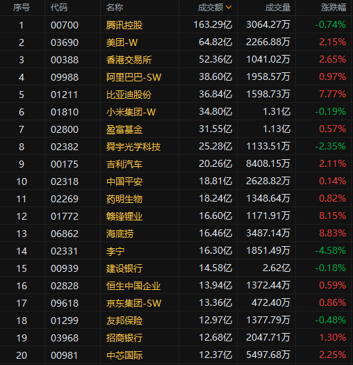Select 建设银行 stock name
This screenshot has width=353, height=365.
tap(124, 268)
